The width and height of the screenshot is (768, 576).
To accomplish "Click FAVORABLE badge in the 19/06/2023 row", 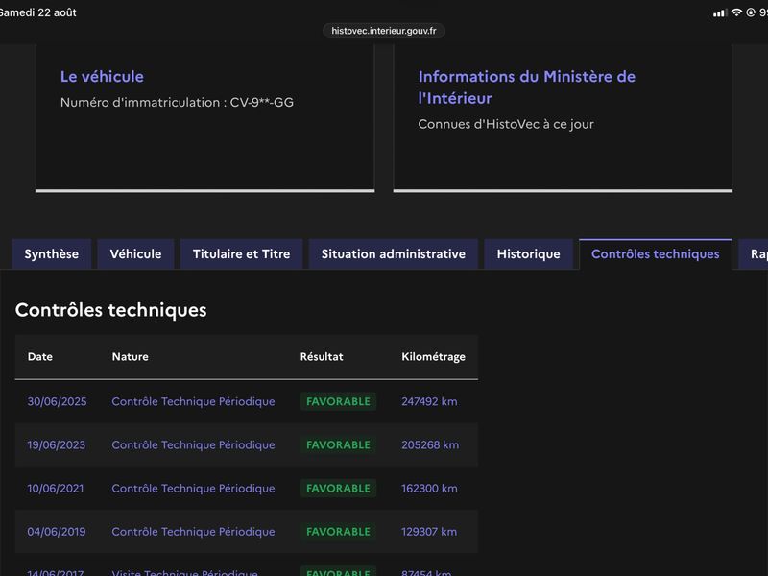I will 338,444.
